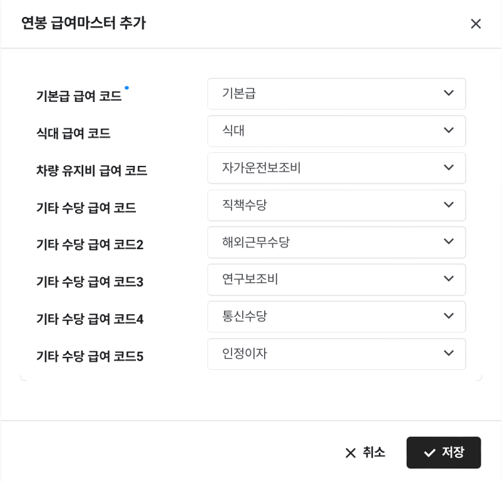The width and height of the screenshot is (502, 482).
Task: Expand chevron arrow beside 식대
Action: pos(448,130)
